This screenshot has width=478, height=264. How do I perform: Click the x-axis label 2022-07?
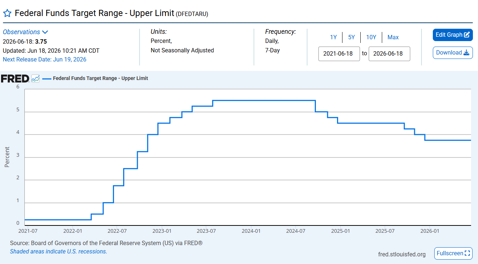click(x=117, y=231)
